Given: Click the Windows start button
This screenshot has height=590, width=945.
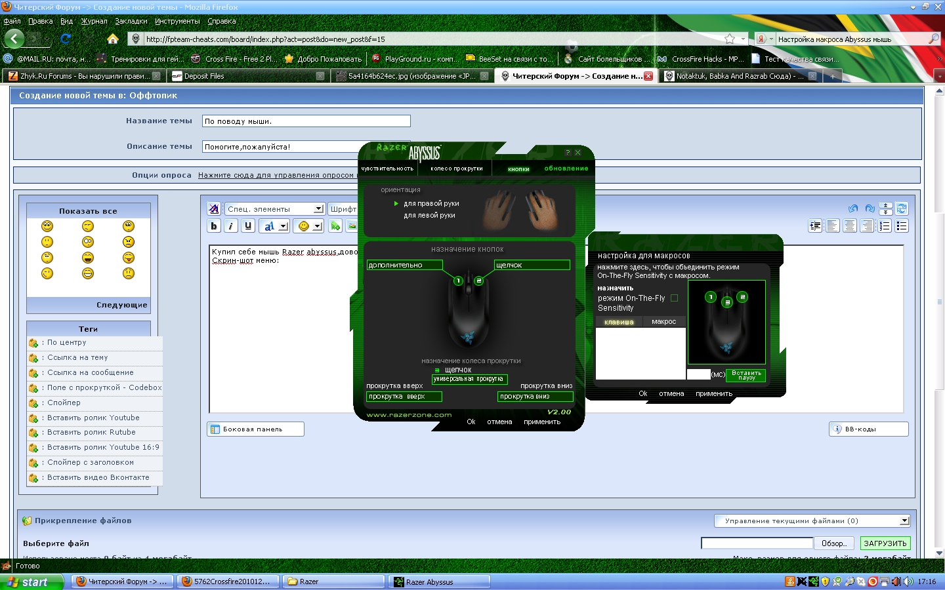Looking at the screenshot, I should [x=31, y=581].
